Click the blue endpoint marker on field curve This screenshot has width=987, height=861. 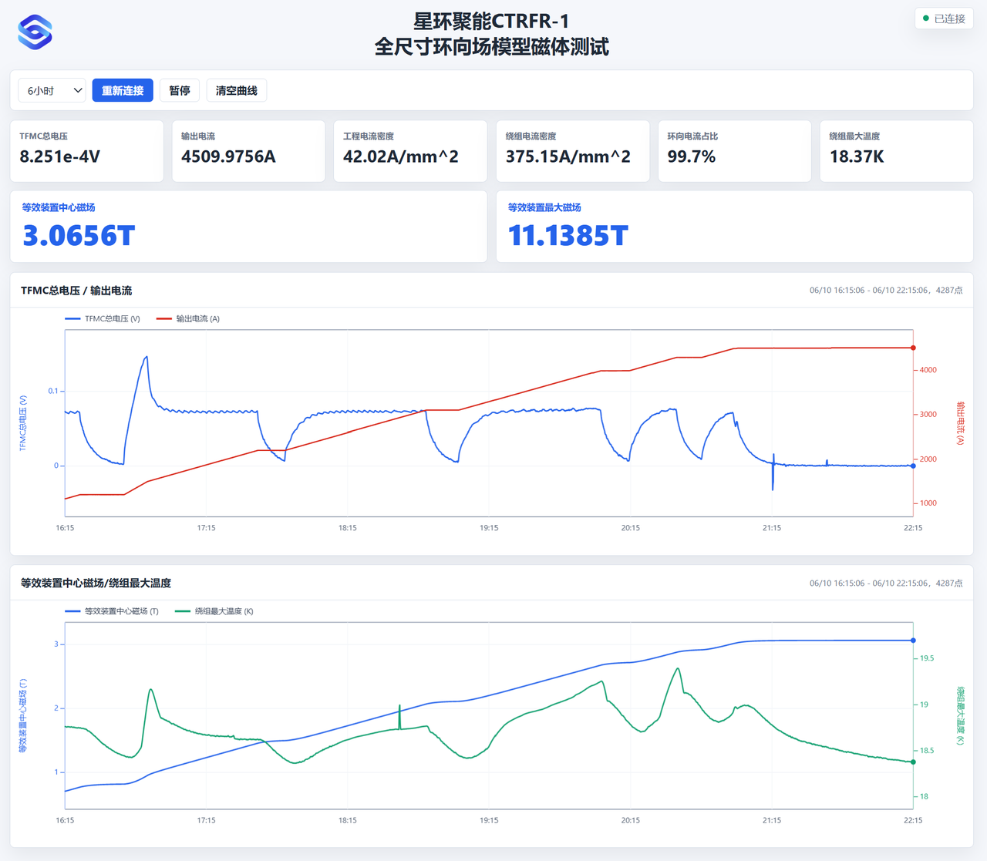(x=914, y=641)
